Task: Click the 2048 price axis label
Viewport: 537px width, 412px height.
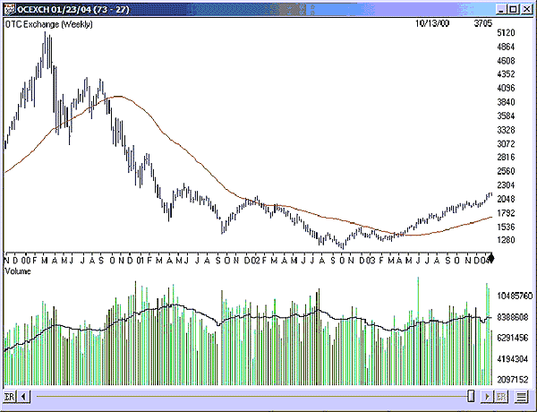Action: pos(506,199)
